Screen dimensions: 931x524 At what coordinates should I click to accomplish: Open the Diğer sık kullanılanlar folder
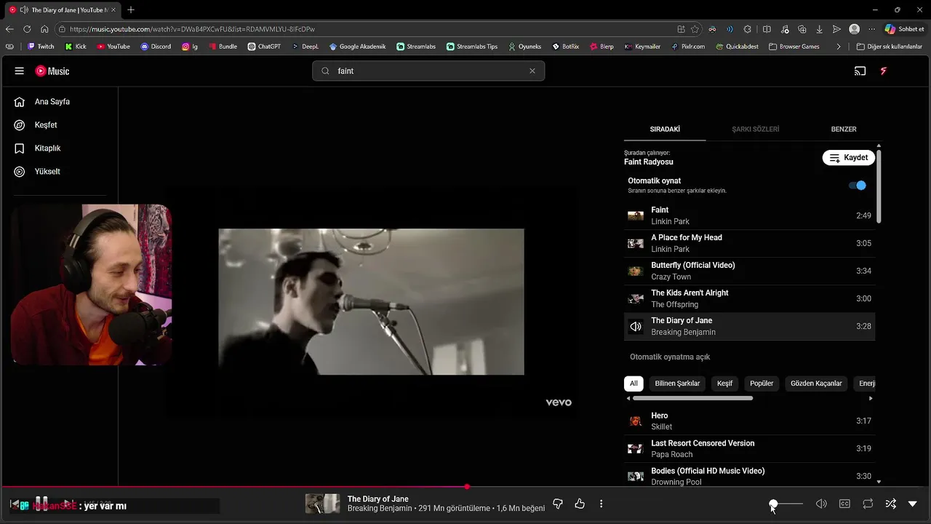[x=889, y=47]
